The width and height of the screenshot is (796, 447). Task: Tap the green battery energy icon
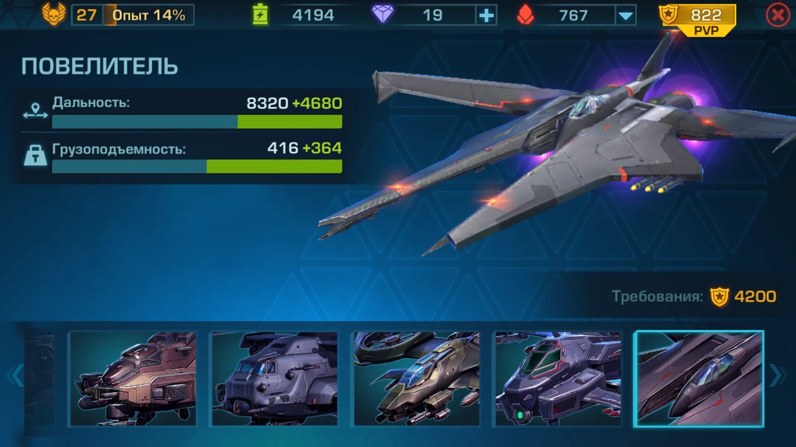260,14
